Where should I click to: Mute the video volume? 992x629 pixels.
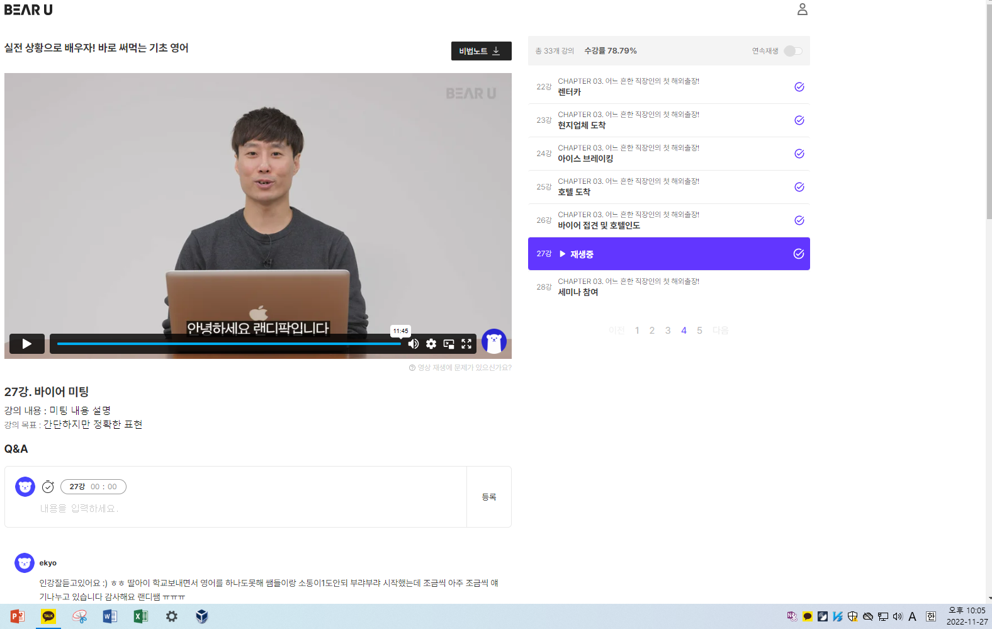pos(414,344)
